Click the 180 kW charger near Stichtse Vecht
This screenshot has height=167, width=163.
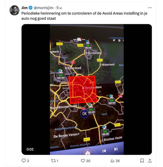pos(105,133)
